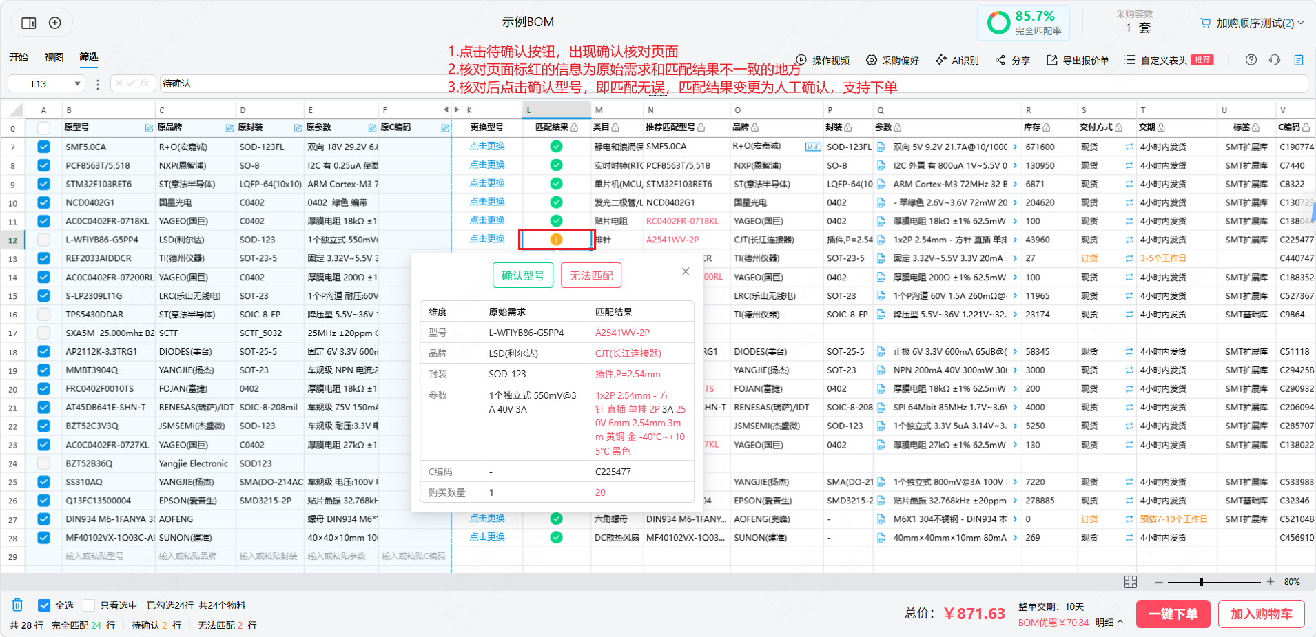The width and height of the screenshot is (1316, 637).
Task: Open customer service headset icon
Action: (x=1275, y=60)
